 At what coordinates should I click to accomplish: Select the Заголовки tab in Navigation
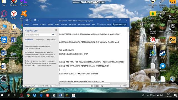pyautogui.click(x=29, y=40)
